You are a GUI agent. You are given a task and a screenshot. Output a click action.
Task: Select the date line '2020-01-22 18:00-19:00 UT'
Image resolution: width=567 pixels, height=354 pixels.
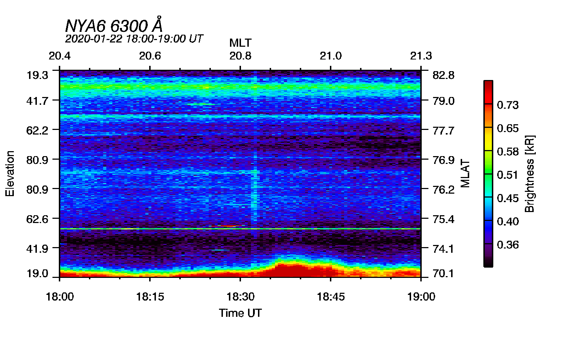[134, 39]
